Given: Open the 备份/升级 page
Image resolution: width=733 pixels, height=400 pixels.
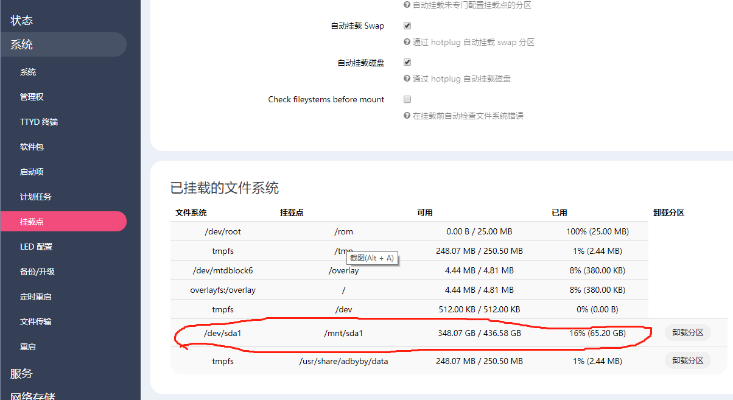Looking at the screenshot, I should 37,272.
